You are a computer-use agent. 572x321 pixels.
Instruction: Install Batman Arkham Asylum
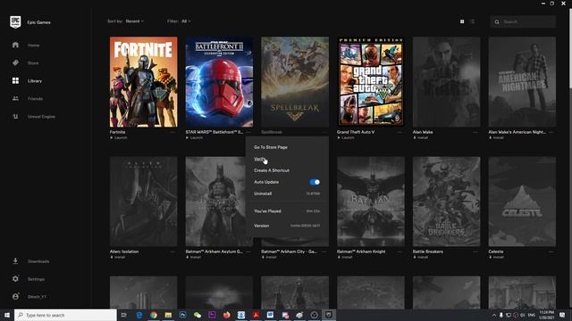(x=193, y=258)
